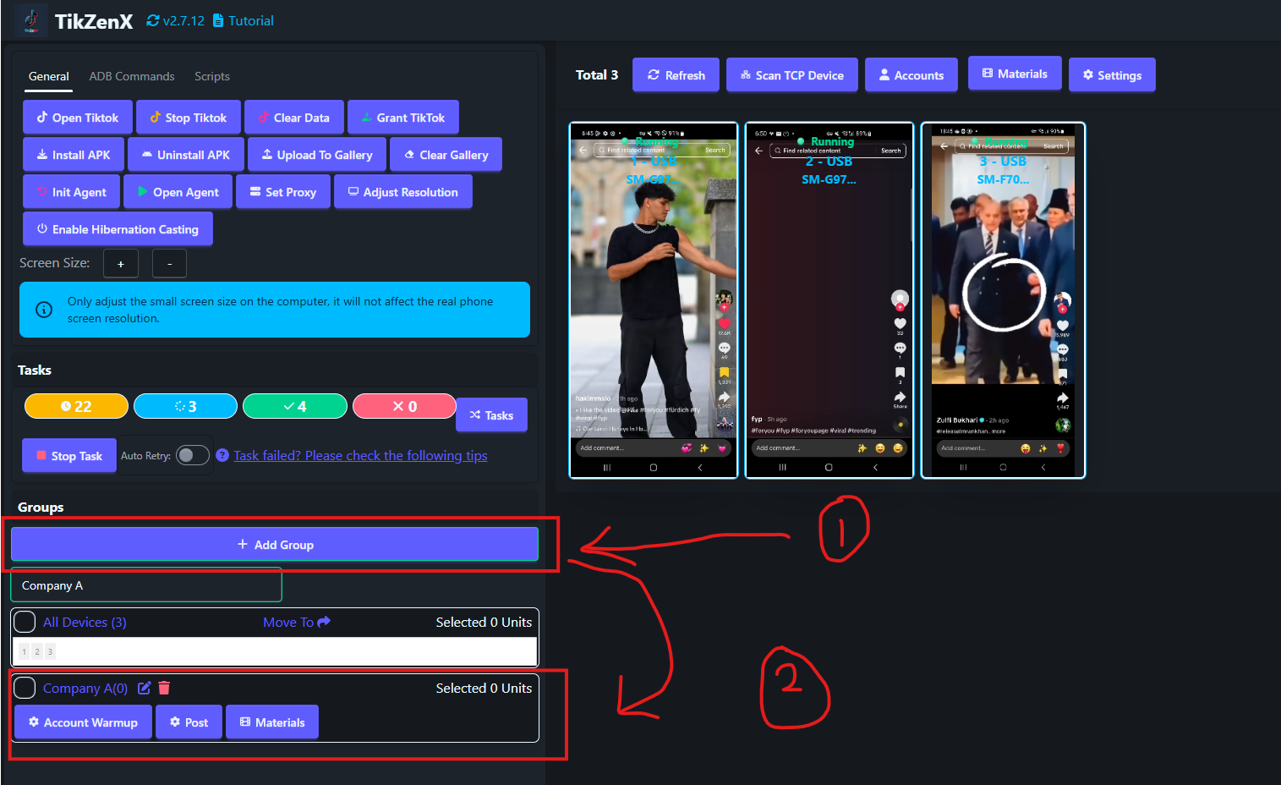Click the TikZenX logo icon
Image resolution: width=1281 pixels, height=785 pixels.
point(31,21)
